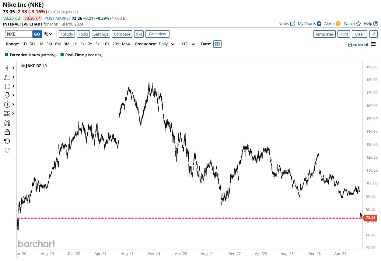Toggle NKE.BZ series visibility eye
The height and width of the screenshot is (261, 381).
pyautogui.click(x=23, y=66)
